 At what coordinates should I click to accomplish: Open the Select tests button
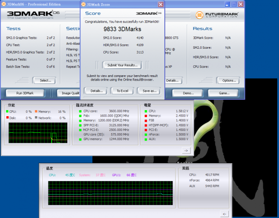pyautogui.click(x=45, y=80)
